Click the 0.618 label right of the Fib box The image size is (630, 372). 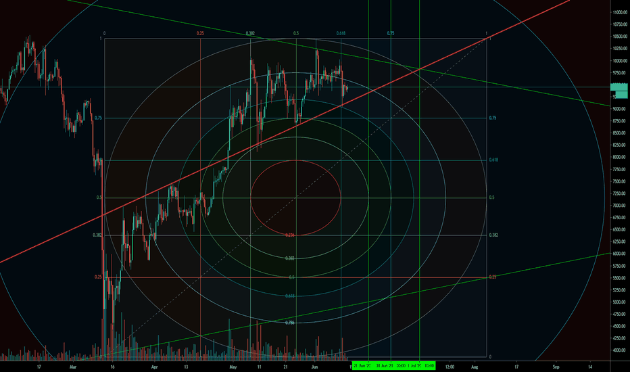pos(493,160)
